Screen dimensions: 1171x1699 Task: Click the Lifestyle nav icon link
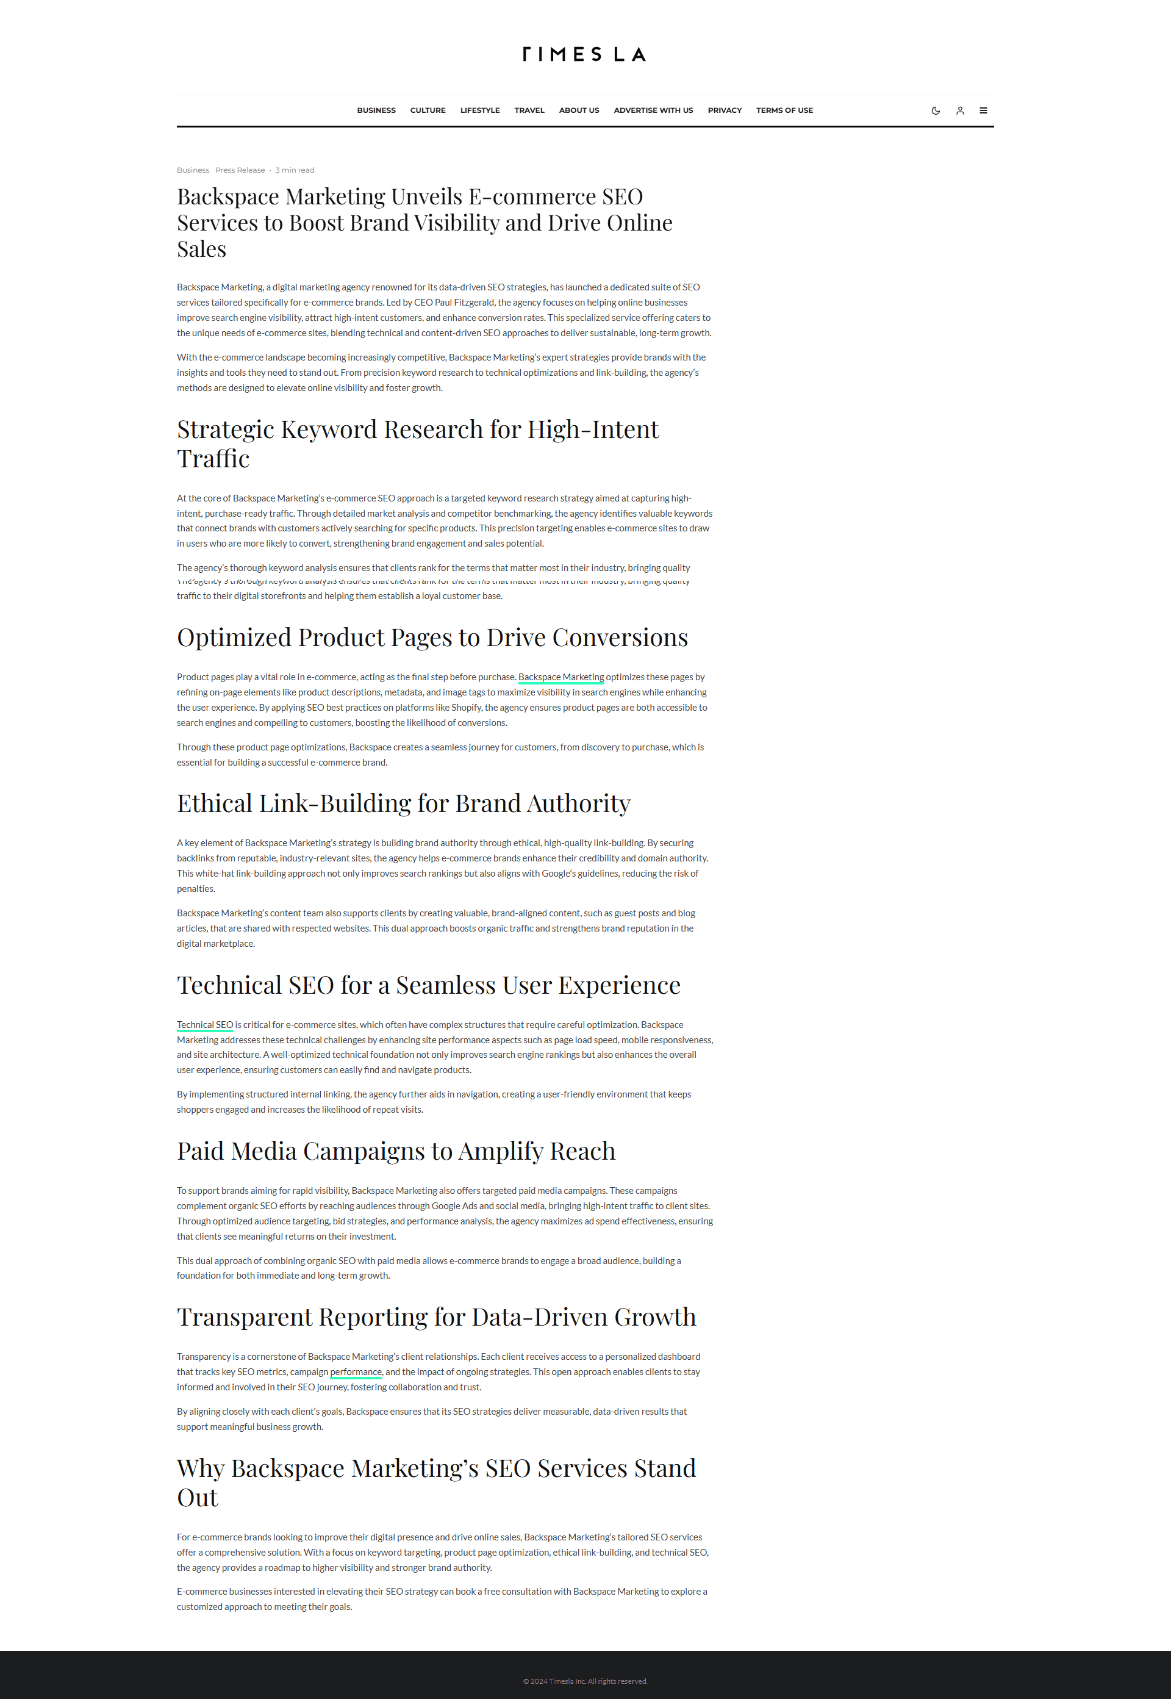479,110
